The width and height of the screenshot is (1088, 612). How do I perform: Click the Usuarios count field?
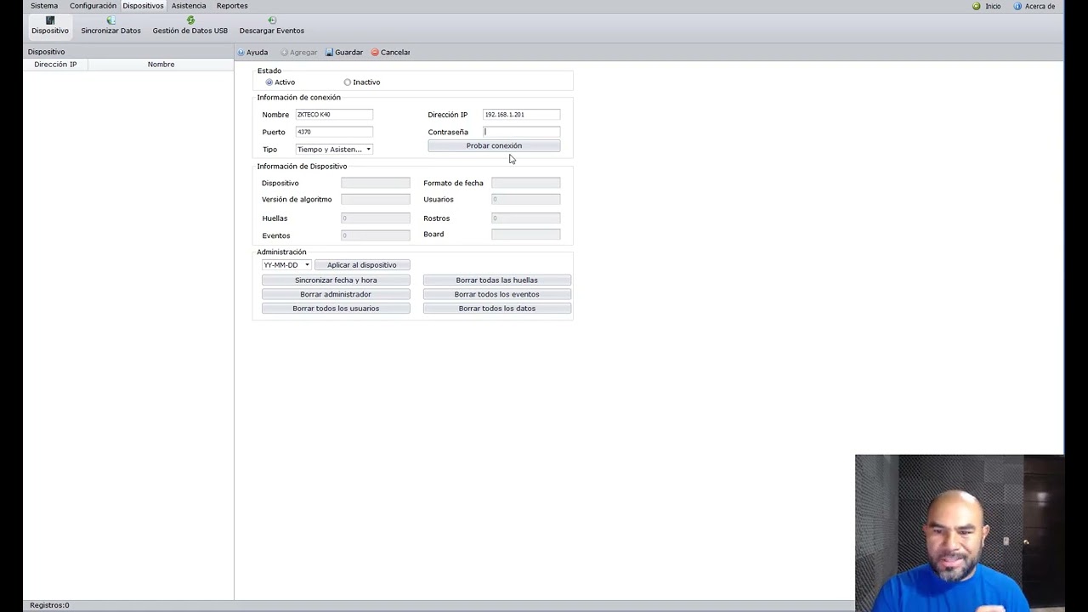coord(526,199)
